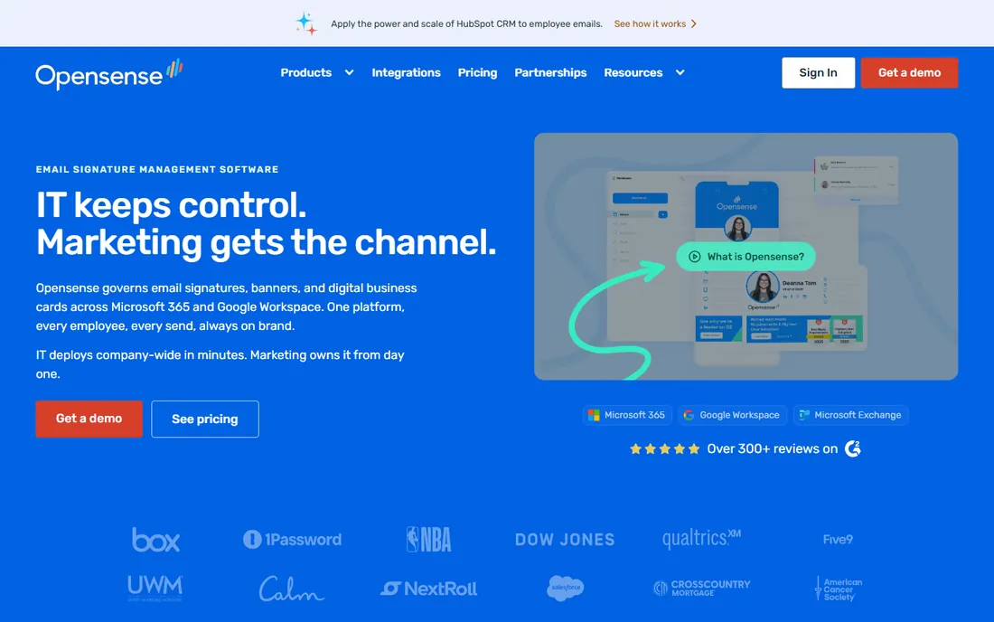Go to the Integrations page
The width and height of the screenshot is (994, 622).
pyautogui.click(x=406, y=73)
